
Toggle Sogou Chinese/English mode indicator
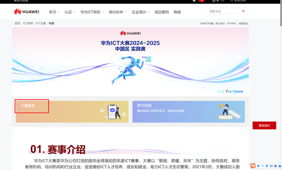click(258, 166)
